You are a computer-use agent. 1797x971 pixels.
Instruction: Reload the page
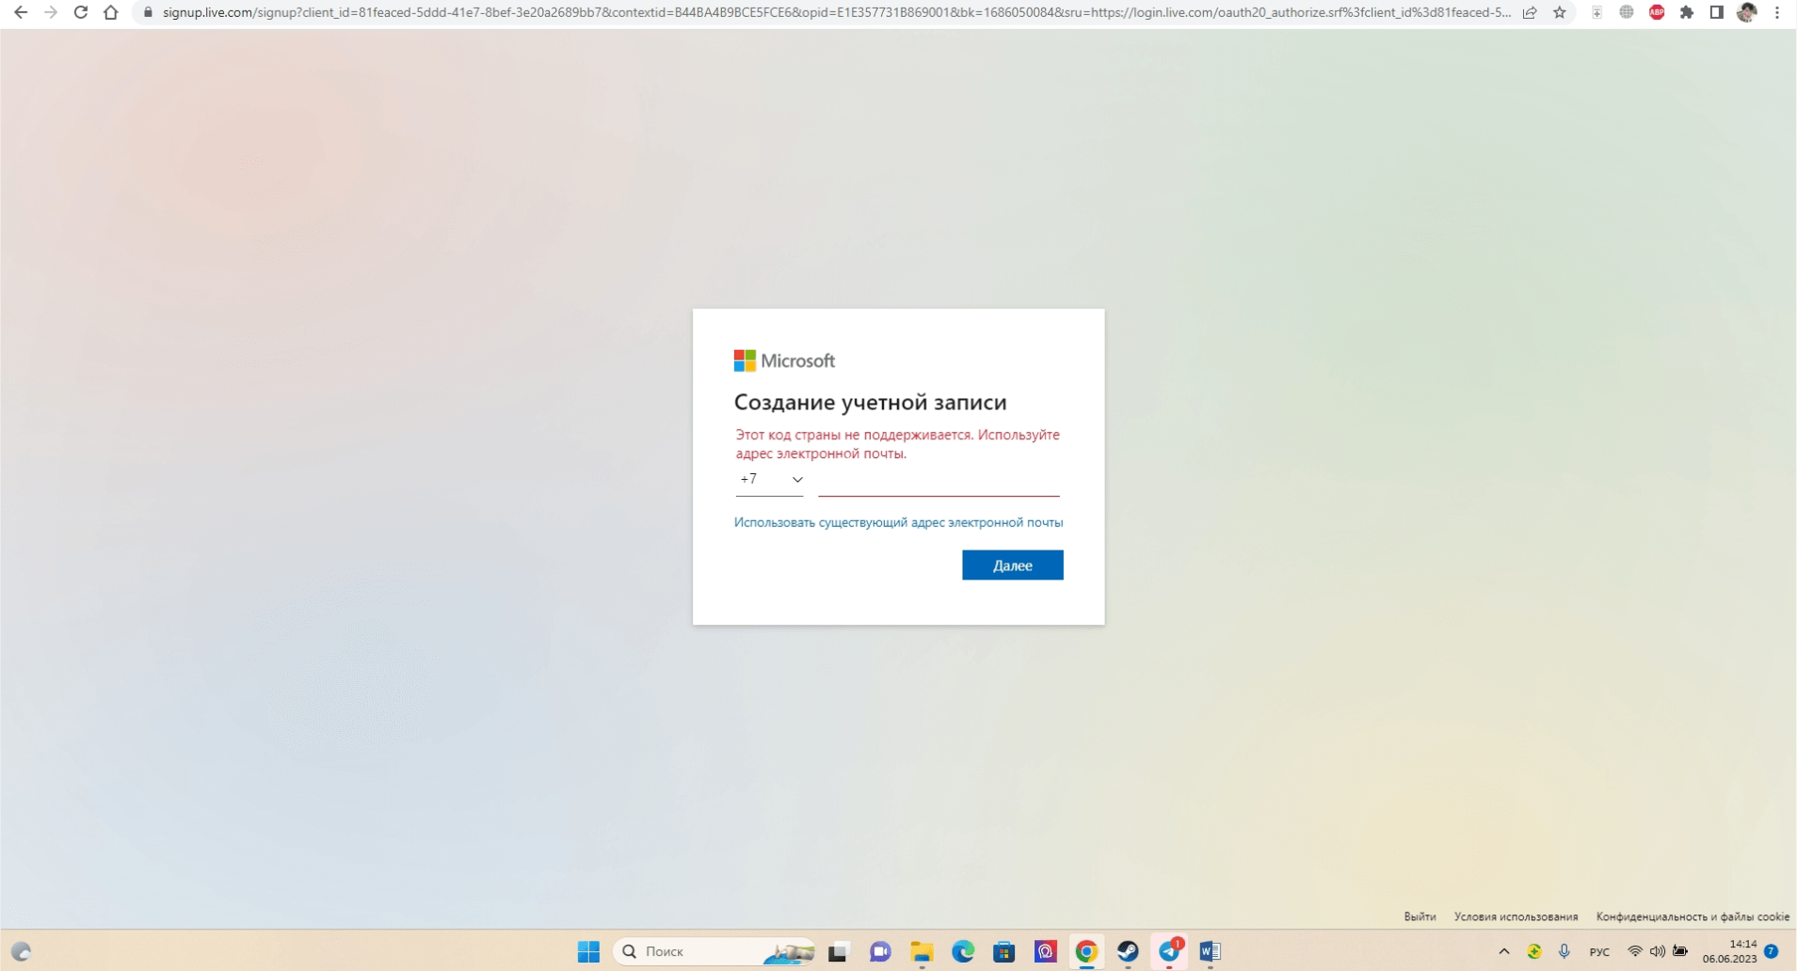point(81,12)
